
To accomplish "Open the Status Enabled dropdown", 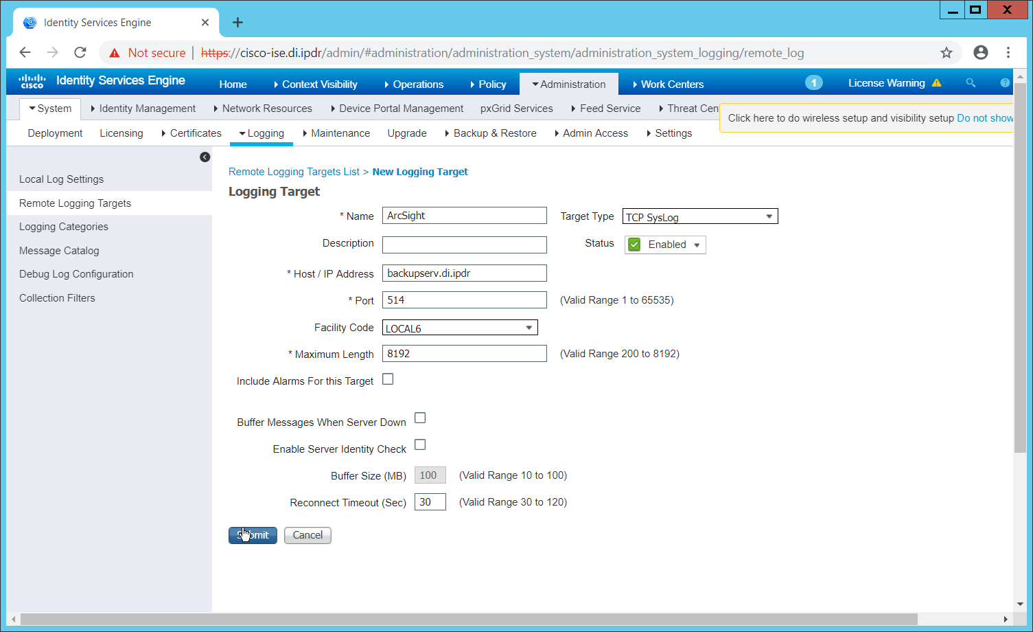I will [x=665, y=245].
